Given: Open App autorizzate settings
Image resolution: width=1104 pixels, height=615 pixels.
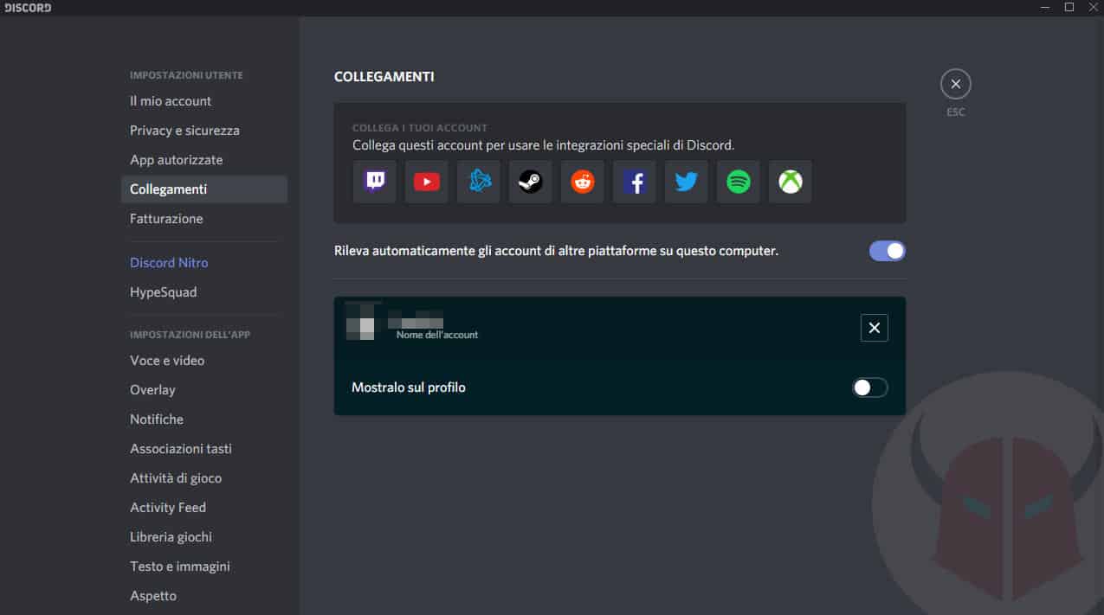Looking at the screenshot, I should click(204, 160).
